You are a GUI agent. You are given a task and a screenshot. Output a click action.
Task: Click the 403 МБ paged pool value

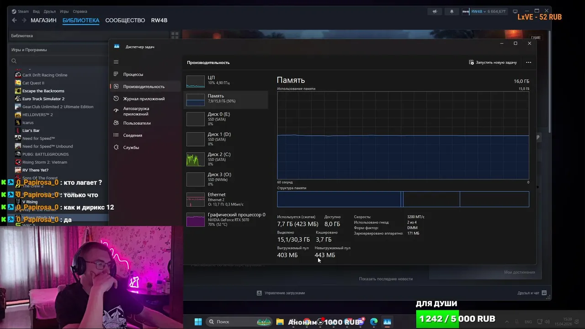click(287, 255)
